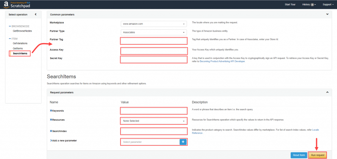Select the SearchItems operation
Image resolution: width=337 pixels, height=159 pixels.
20,54
